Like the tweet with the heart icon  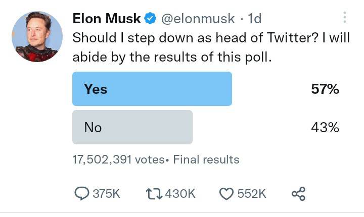tap(226, 193)
